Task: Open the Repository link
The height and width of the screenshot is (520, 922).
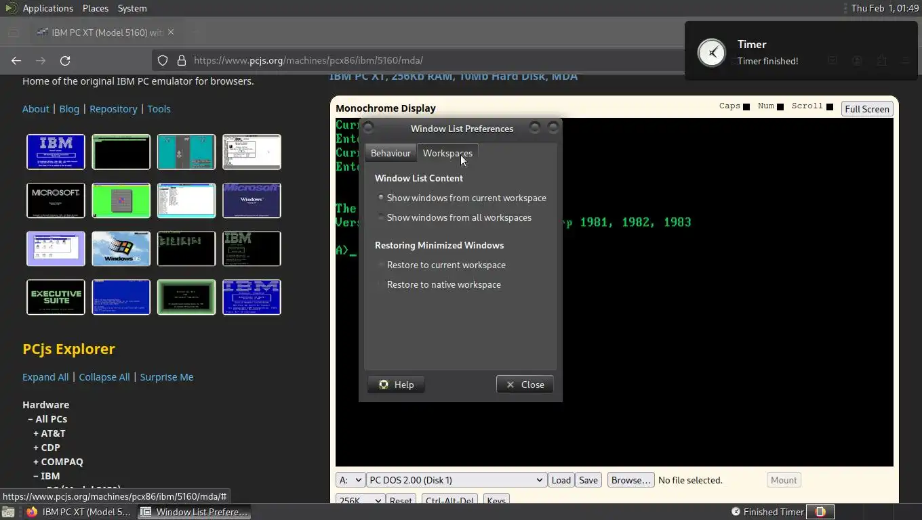Action: (x=113, y=109)
